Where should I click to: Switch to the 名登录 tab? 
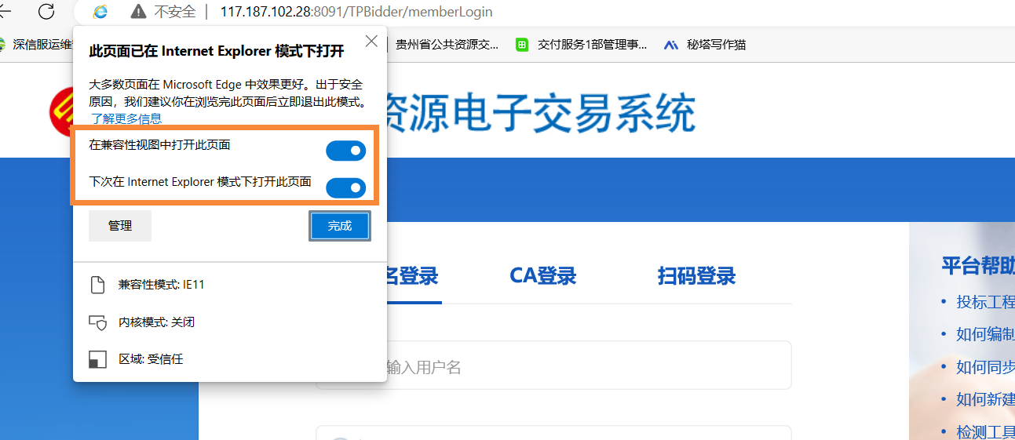point(412,276)
